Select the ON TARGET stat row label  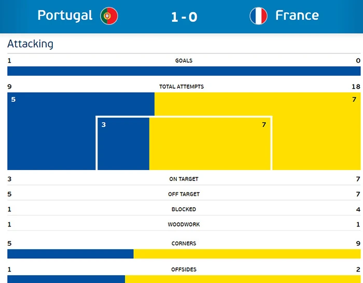184,179
